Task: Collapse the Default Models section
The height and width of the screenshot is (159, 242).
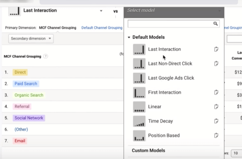Action: 129,37
